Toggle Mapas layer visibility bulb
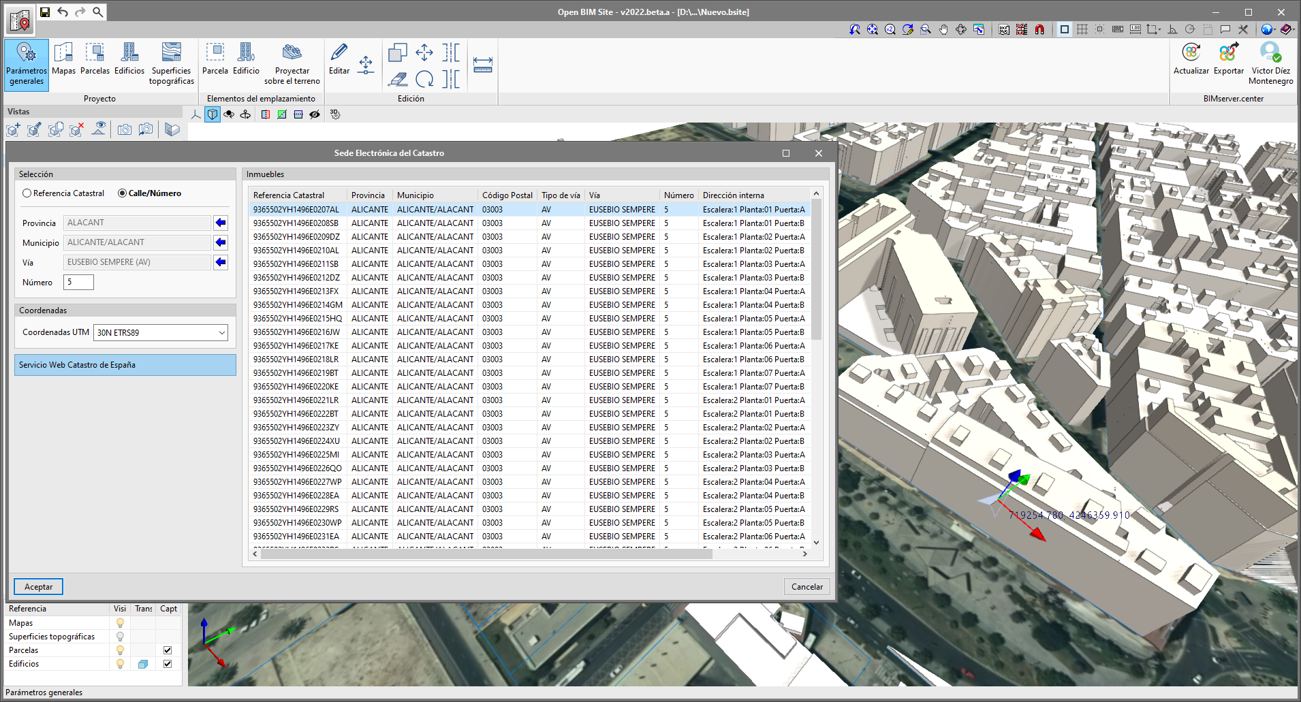The width and height of the screenshot is (1301, 702). point(120,623)
